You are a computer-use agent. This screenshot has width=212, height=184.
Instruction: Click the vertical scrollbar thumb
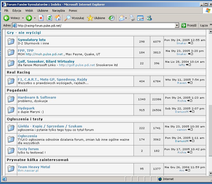pos(210,130)
